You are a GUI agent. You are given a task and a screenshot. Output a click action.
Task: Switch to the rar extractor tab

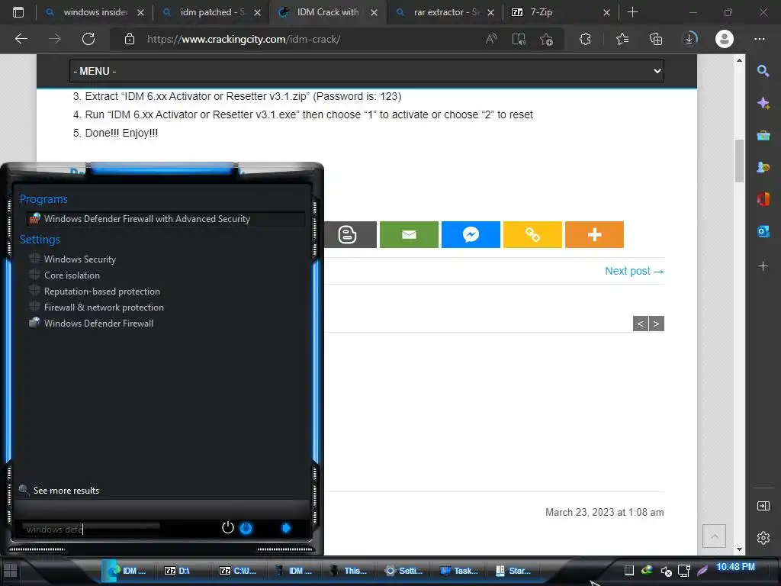pos(446,12)
